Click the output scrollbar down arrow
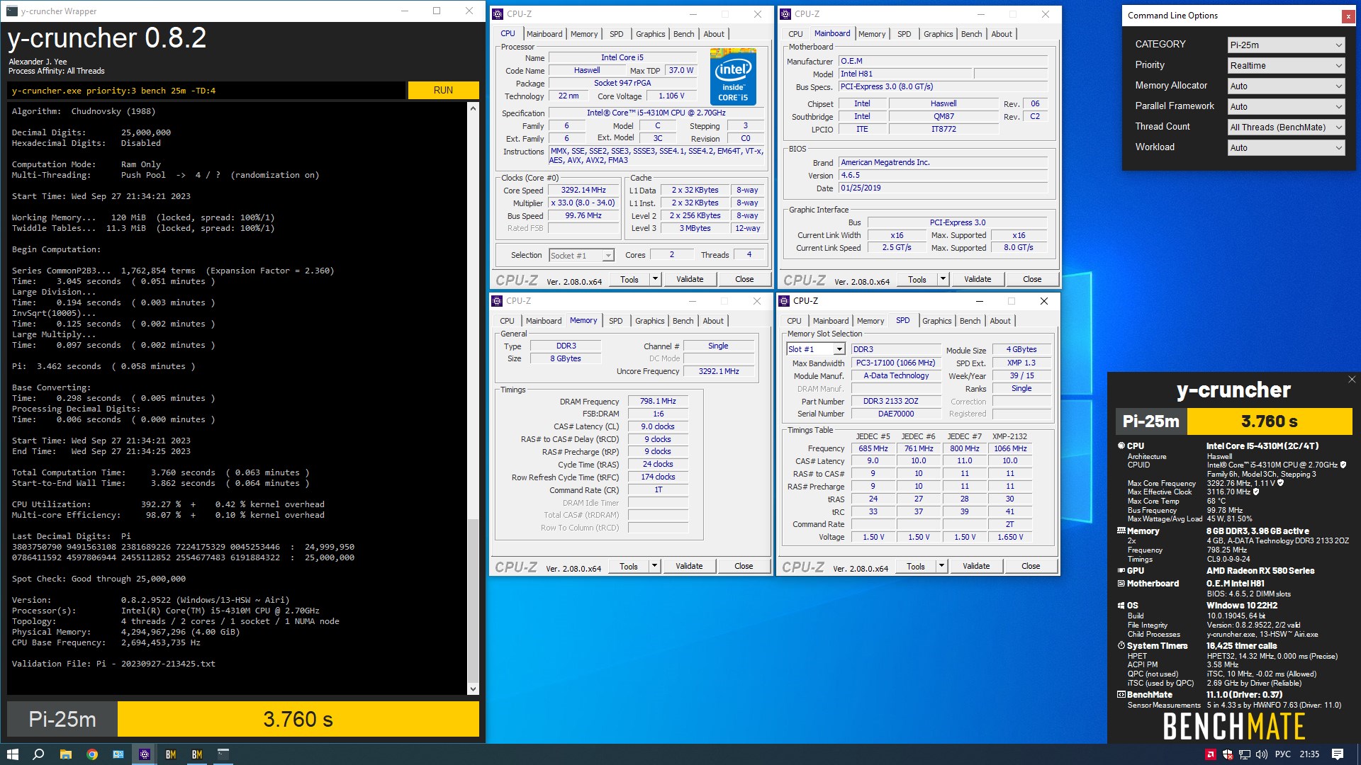This screenshot has height=765, width=1361. 473,688
